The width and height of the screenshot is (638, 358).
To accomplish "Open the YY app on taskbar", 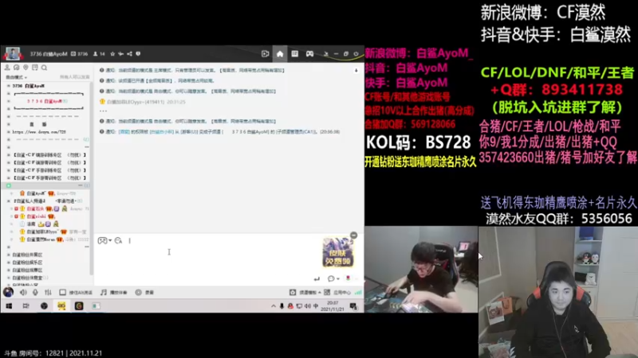I will tap(61, 306).
